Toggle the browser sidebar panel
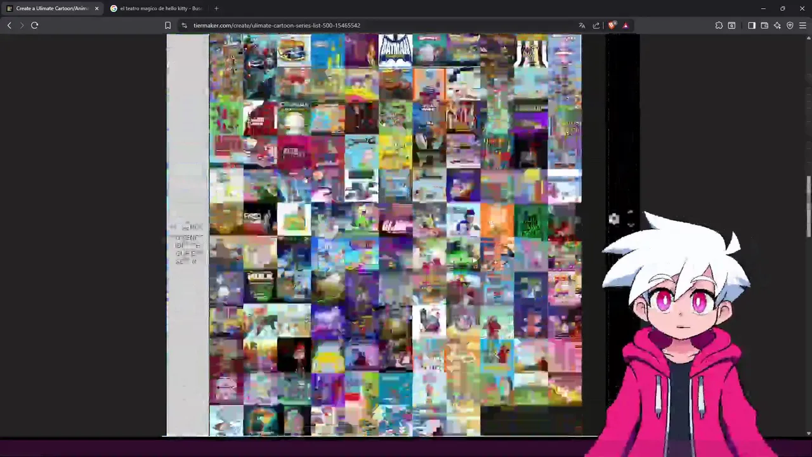812x457 pixels. (752, 25)
